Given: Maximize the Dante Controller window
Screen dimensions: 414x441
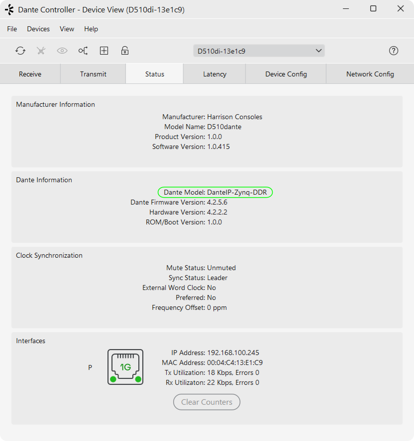Looking at the screenshot, I should click(x=373, y=9).
